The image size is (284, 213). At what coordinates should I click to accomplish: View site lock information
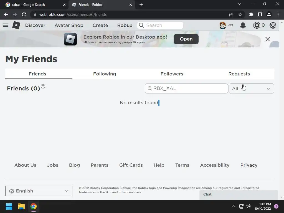coord(35,14)
